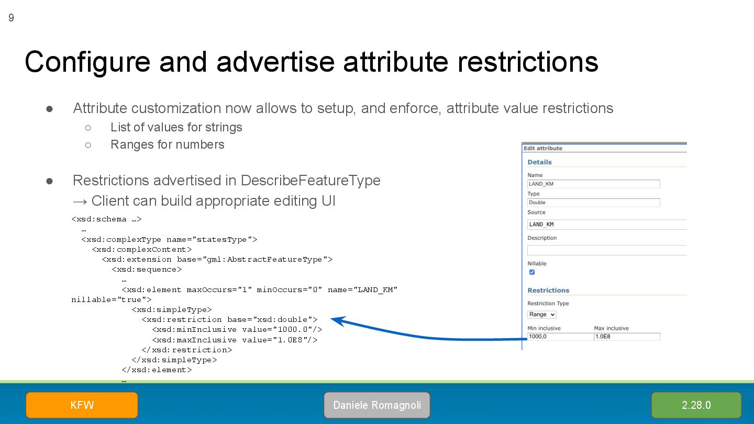The image size is (754, 424).
Task: Click the 'Edit attribute' panel heading
Action: tap(543, 148)
